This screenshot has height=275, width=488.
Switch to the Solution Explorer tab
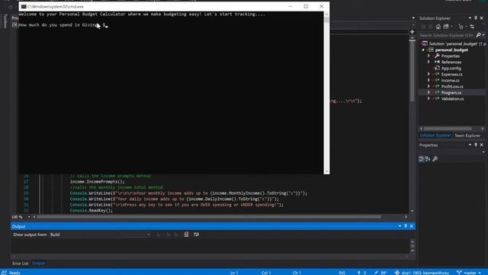click(x=435, y=135)
